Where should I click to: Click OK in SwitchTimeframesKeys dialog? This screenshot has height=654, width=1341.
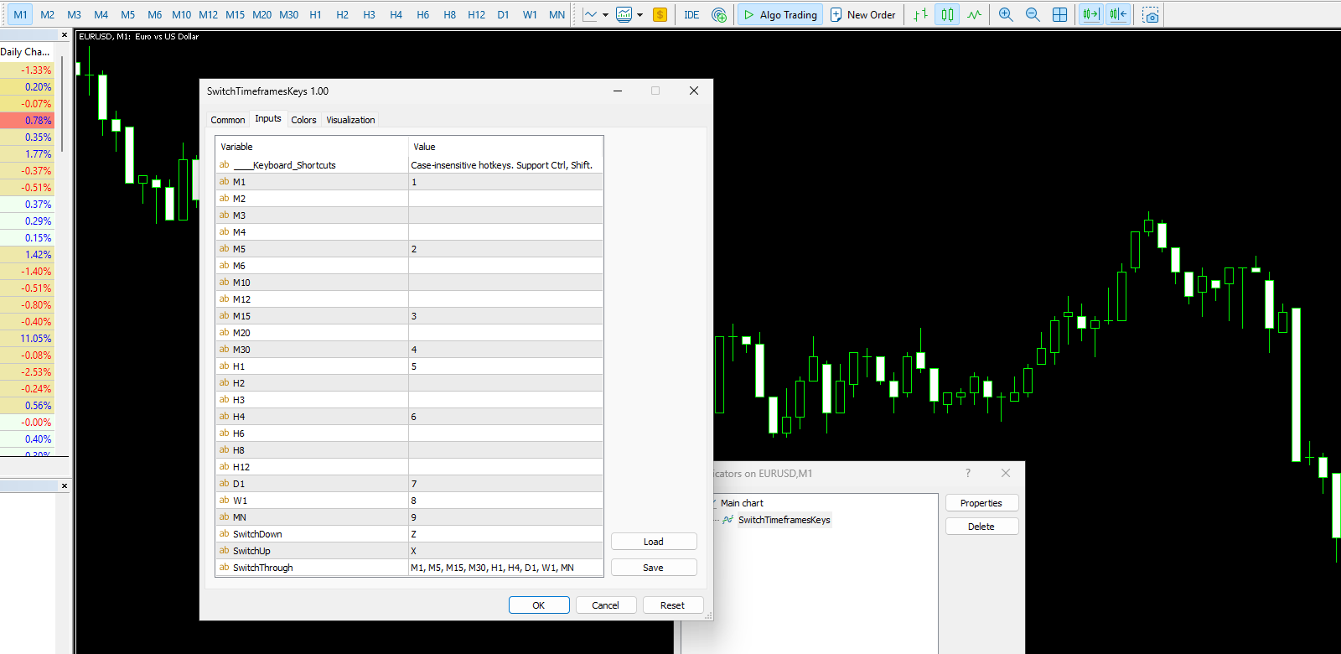[539, 605]
